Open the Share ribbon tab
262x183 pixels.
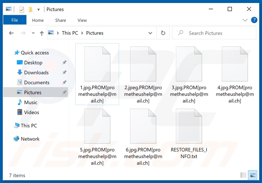60,20
